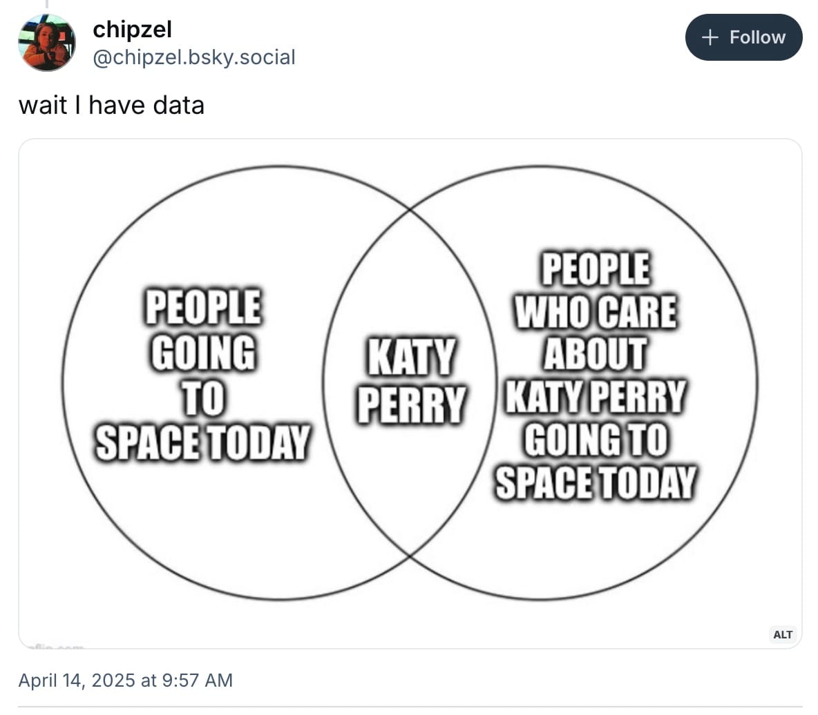Open the @chipzel.bsky.social handle link
The image size is (818, 715).
(x=194, y=57)
